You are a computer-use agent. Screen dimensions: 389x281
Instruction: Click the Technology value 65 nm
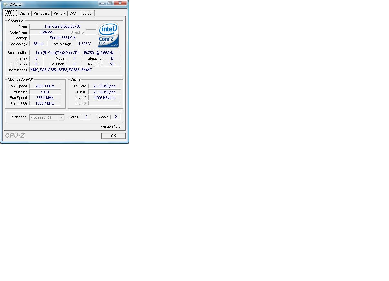(38, 44)
